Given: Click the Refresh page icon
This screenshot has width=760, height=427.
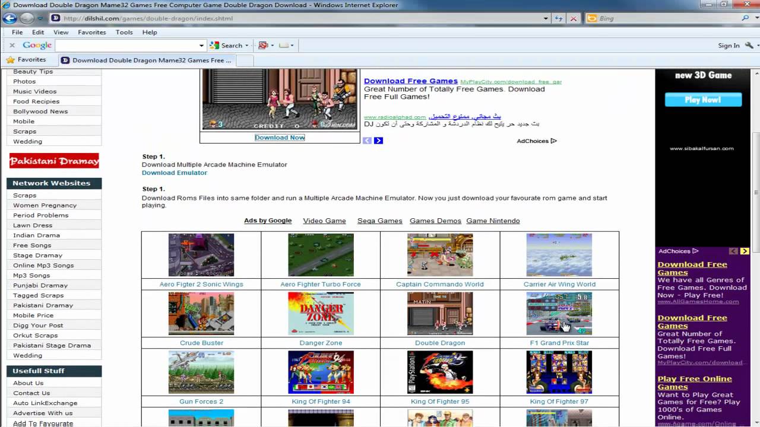Looking at the screenshot, I should point(559,18).
